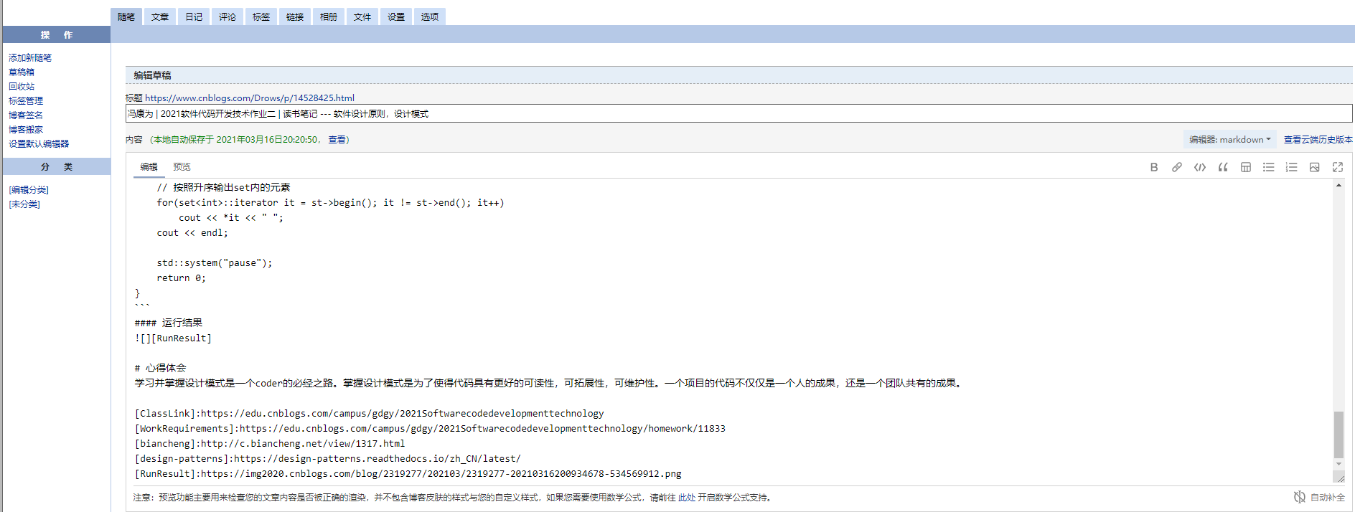Open the 随笔 tab

pyautogui.click(x=126, y=16)
